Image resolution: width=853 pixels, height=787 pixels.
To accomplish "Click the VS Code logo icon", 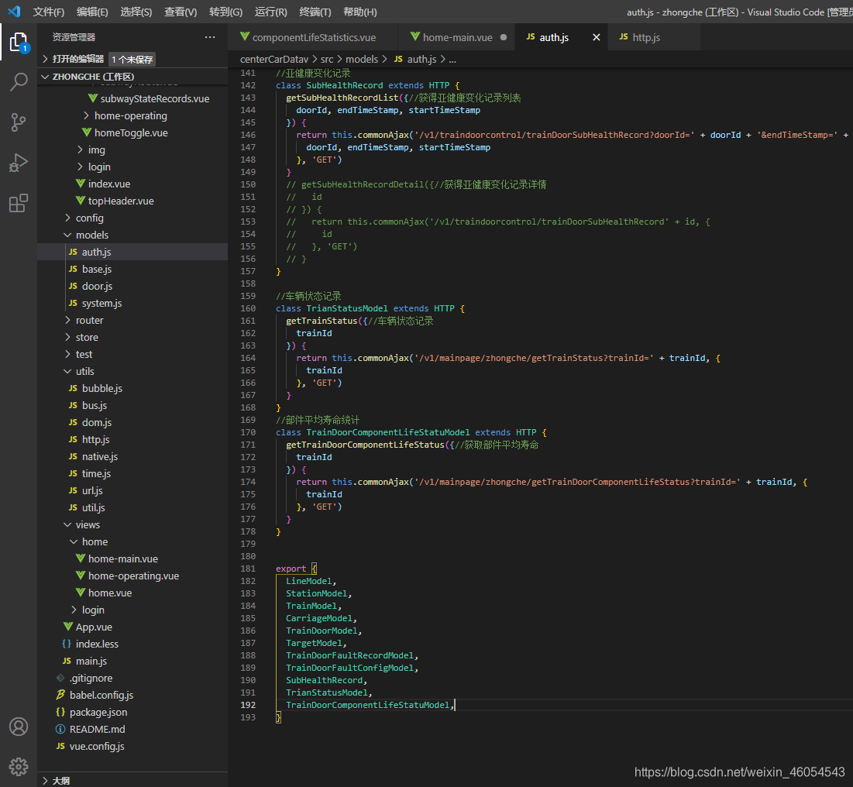I will [14, 12].
